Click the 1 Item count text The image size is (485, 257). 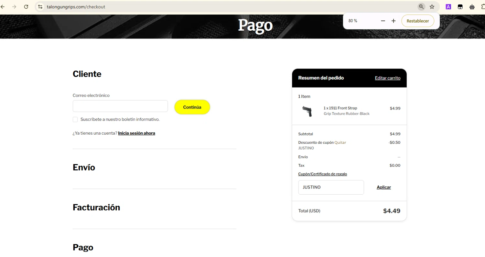click(x=304, y=97)
